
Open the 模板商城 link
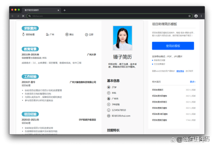pos(180,71)
